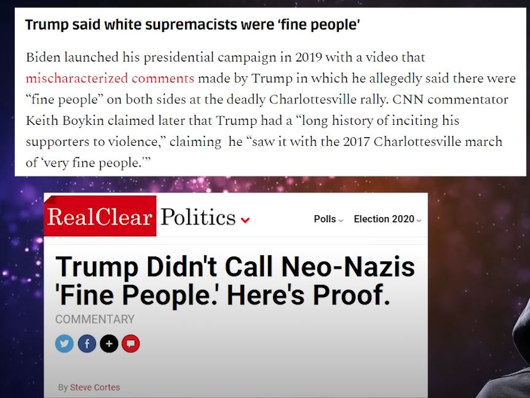This screenshot has height=398, width=530.
Task: Click the Keith Boykin paragraph text
Action: click(x=271, y=109)
